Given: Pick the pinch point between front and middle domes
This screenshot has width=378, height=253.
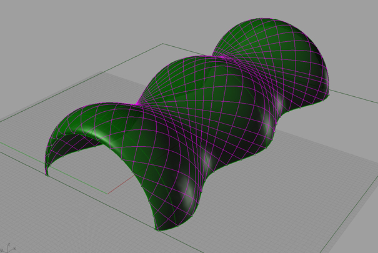Looking at the screenshot, I should click(137, 103).
